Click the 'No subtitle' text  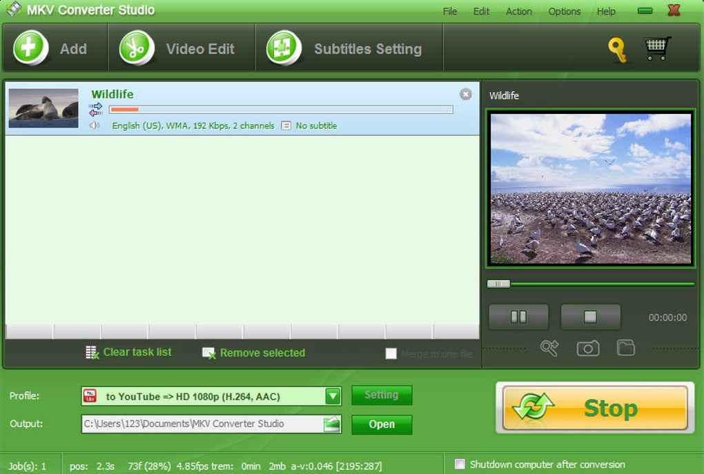pyautogui.click(x=316, y=126)
